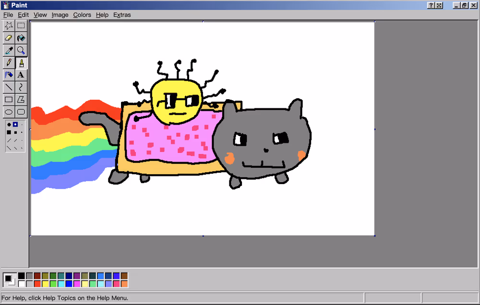This screenshot has width=480, height=305.
Task: Select the Free-Form Select tool
Action: click(9, 25)
